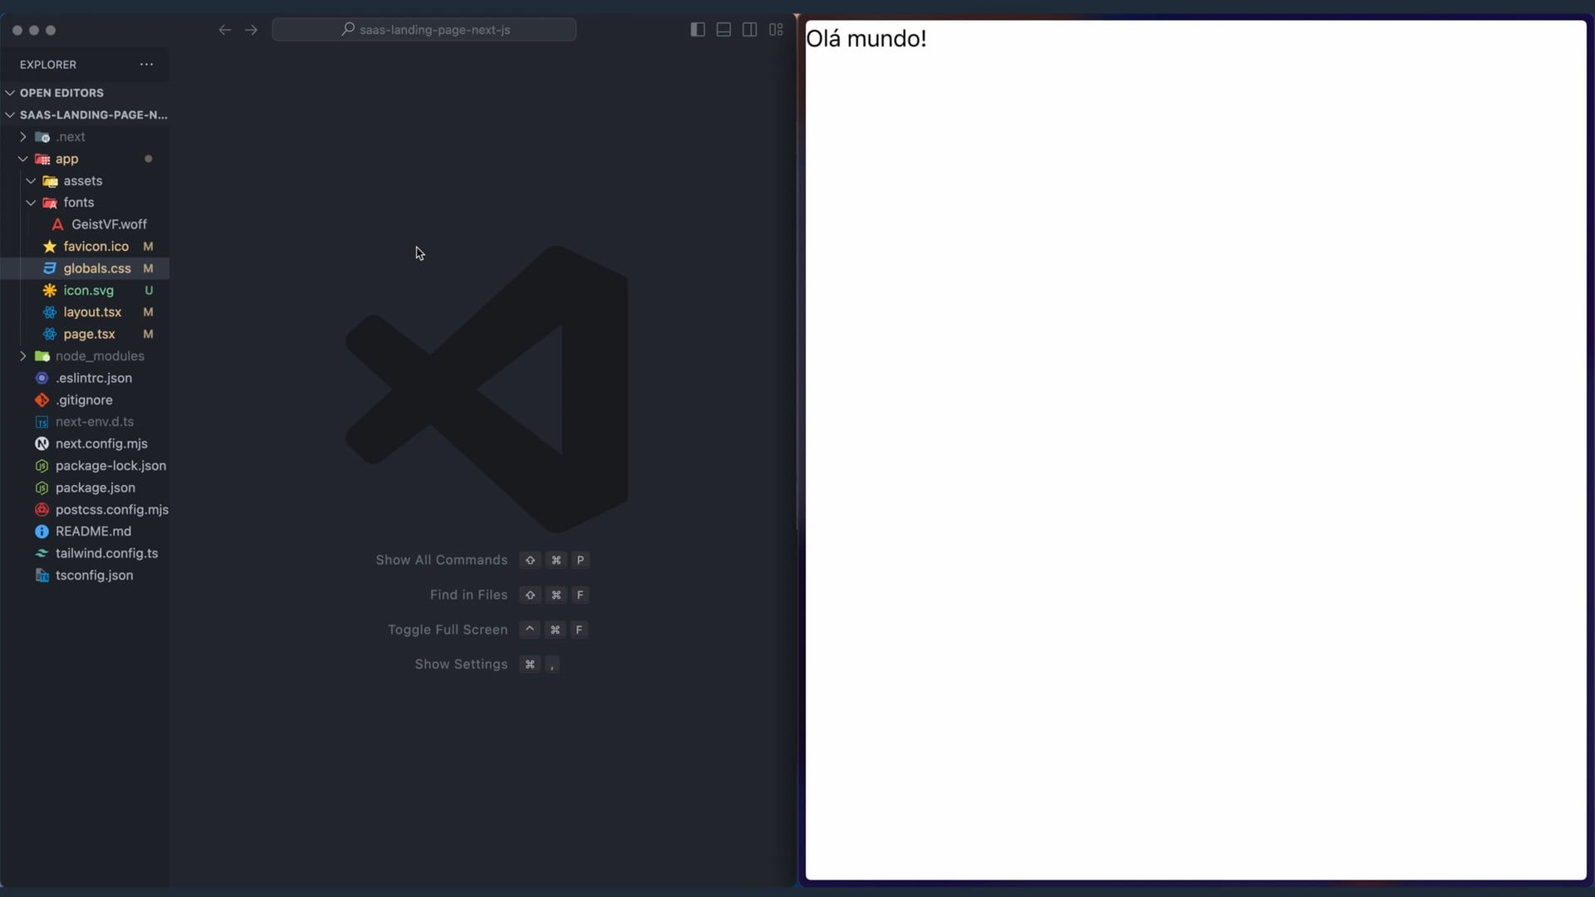Click the favicon.ico star icon
Viewport: 1595px width, 897px height.
pos(50,247)
